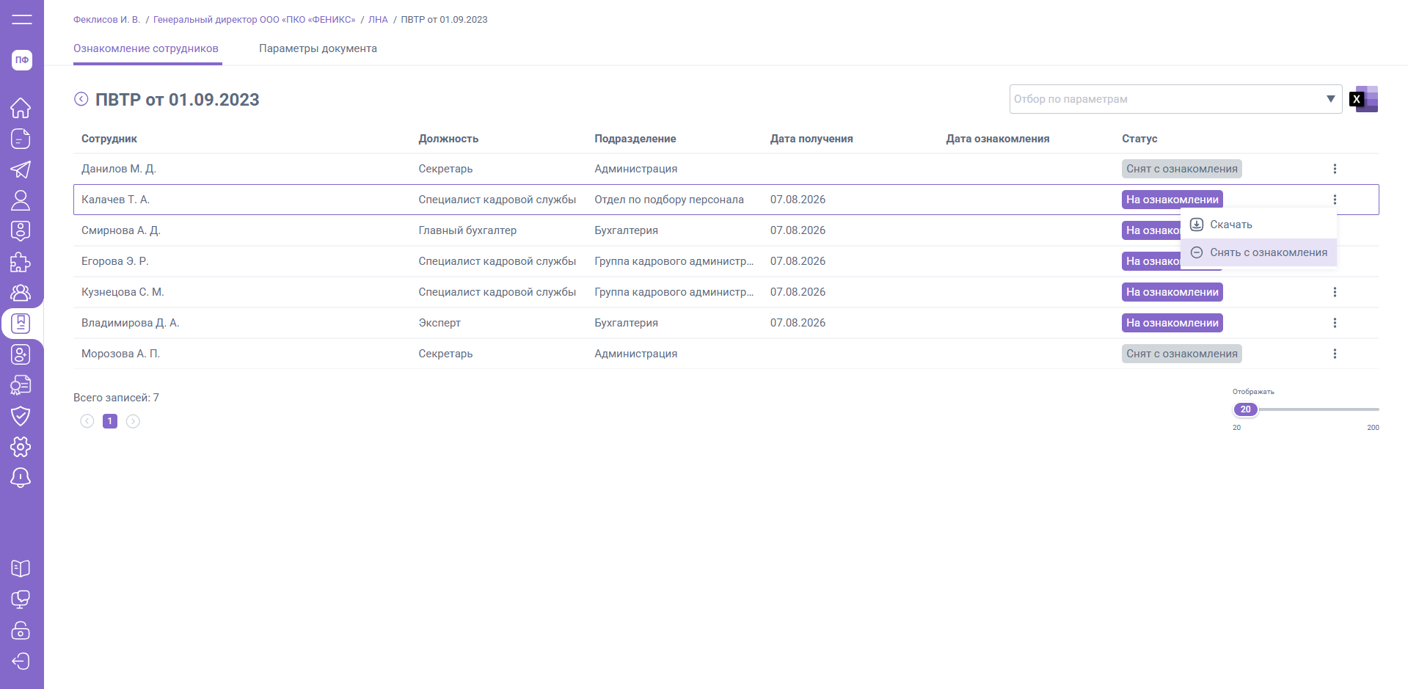1408x689 pixels.
Task: Sort by Дата получения column header
Action: point(811,139)
